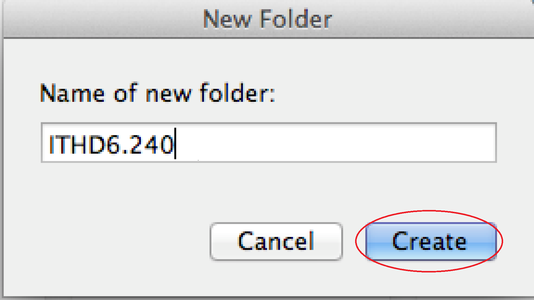Place cursor in empty part of name field
Viewport: 534px width, 300px height.
pos(335,143)
